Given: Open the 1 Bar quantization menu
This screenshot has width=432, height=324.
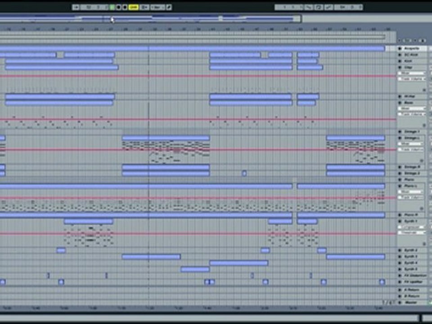Looking at the screenshot, I should [x=157, y=7].
